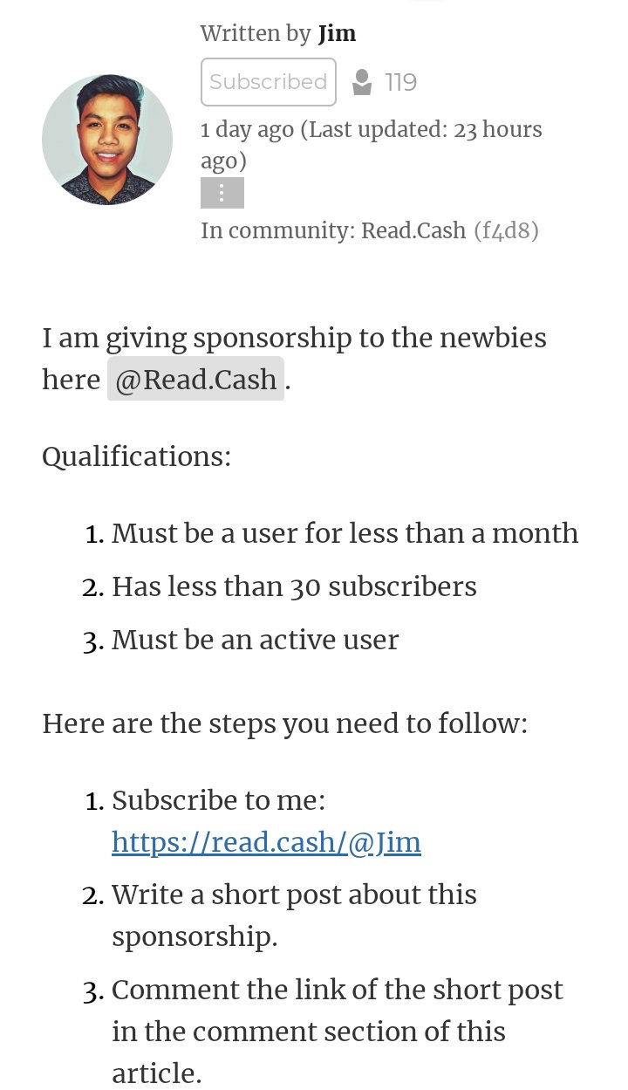Image resolution: width=628 pixels, height=1090 pixels.
Task: Select 'Must be a user for less' item
Action: [x=345, y=533]
